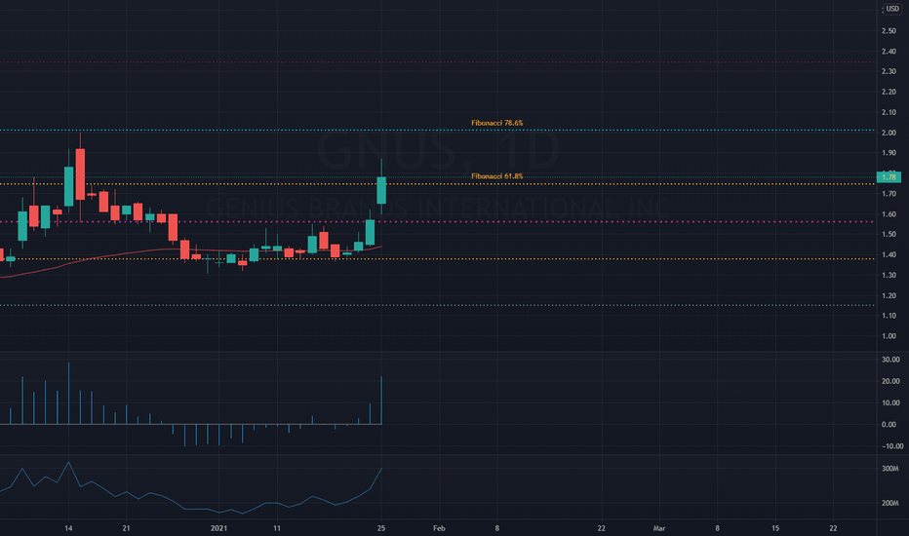
Task: Click the 2021 year marker on the time axis
Action: click(218, 528)
